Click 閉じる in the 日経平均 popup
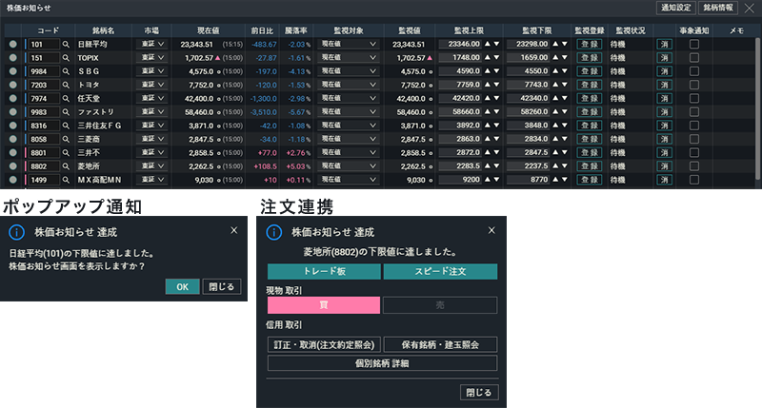The height and width of the screenshot is (408, 762). pos(222,286)
